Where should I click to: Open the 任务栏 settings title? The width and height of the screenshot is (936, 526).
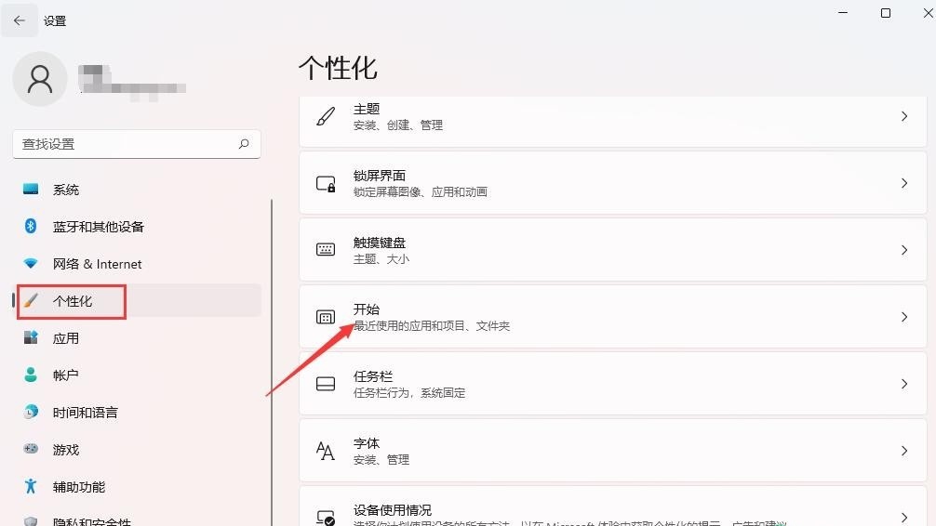[x=373, y=375]
